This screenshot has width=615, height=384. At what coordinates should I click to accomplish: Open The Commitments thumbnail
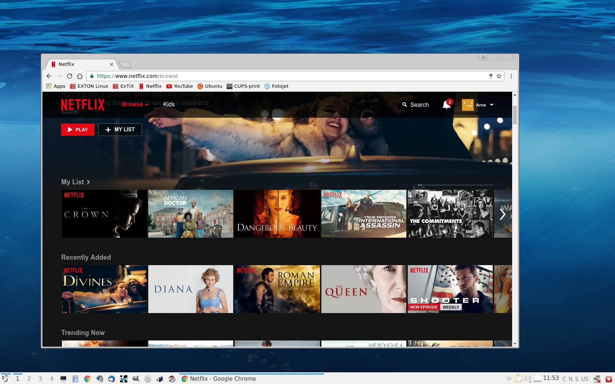pyautogui.click(x=450, y=214)
